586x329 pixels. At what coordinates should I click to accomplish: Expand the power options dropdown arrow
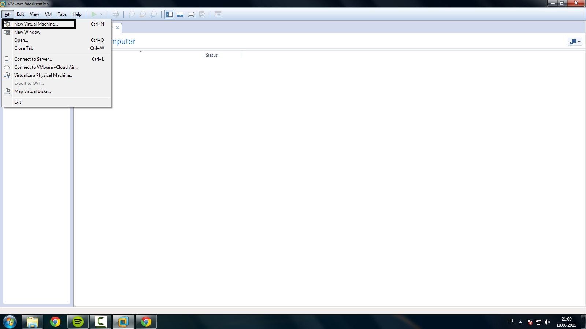pos(101,14)
